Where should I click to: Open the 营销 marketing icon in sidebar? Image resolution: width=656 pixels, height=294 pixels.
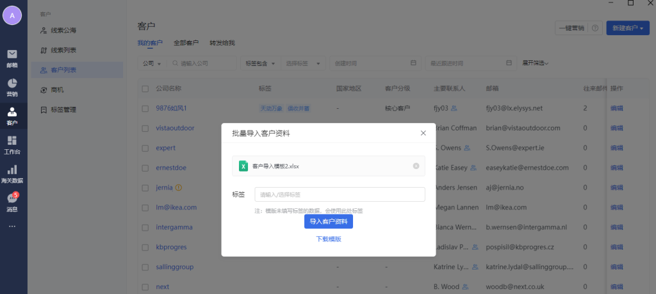pos(12,87)
